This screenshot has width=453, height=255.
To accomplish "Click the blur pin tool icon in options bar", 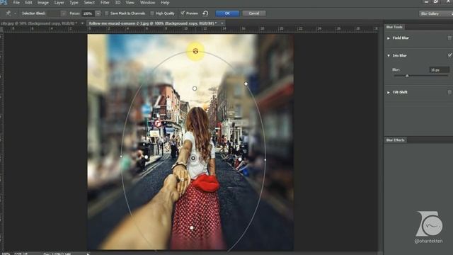I will [x=8, y=13].
